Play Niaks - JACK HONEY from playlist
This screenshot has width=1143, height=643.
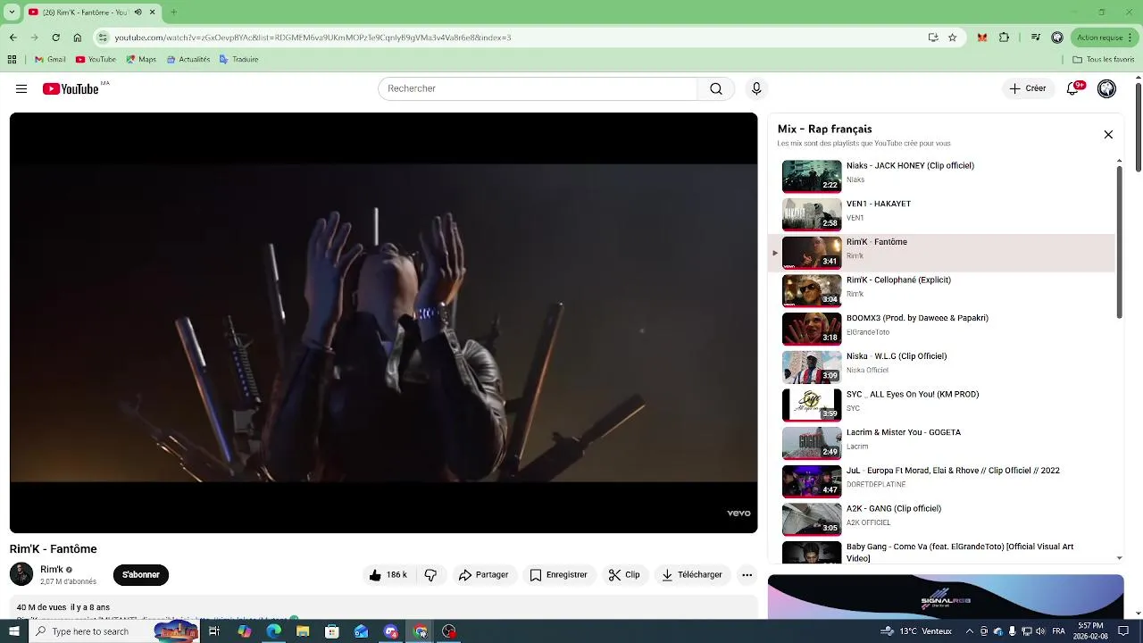pyautogui.click(x=942, y=177)
